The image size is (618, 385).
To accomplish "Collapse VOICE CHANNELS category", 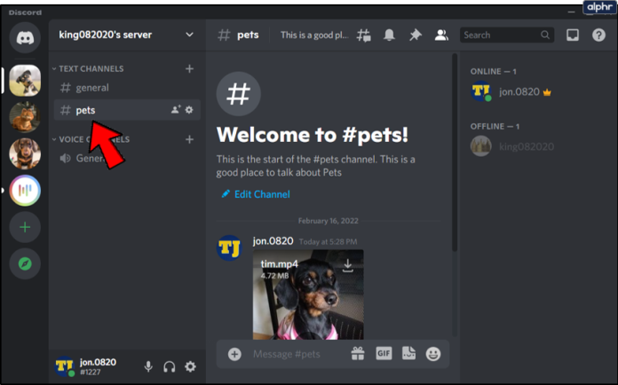I will pyautogui.click(x=91, y=139).
